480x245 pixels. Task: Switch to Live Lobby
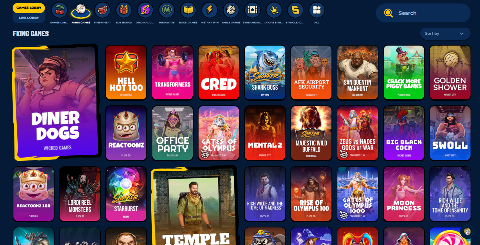click(x=29, y=18)
